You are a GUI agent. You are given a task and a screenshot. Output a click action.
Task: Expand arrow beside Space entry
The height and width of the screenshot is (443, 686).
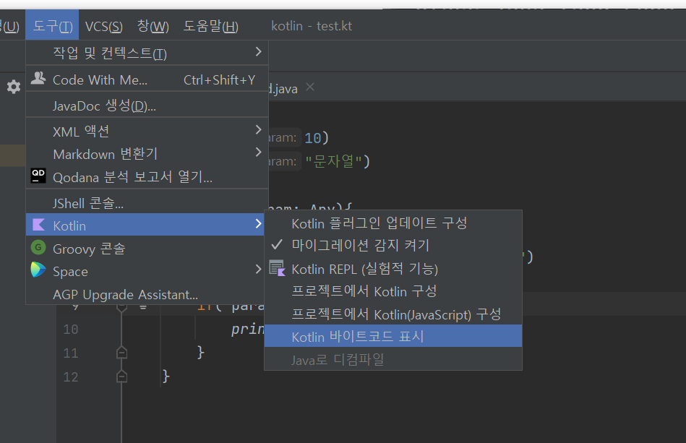[258, 270]
